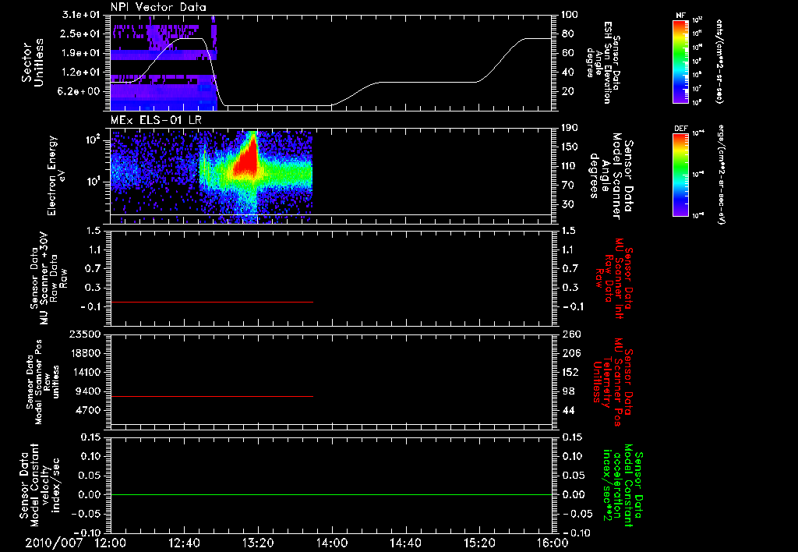
Task: Click the 12:00 time tick label
Action: (x=111, y=543)
